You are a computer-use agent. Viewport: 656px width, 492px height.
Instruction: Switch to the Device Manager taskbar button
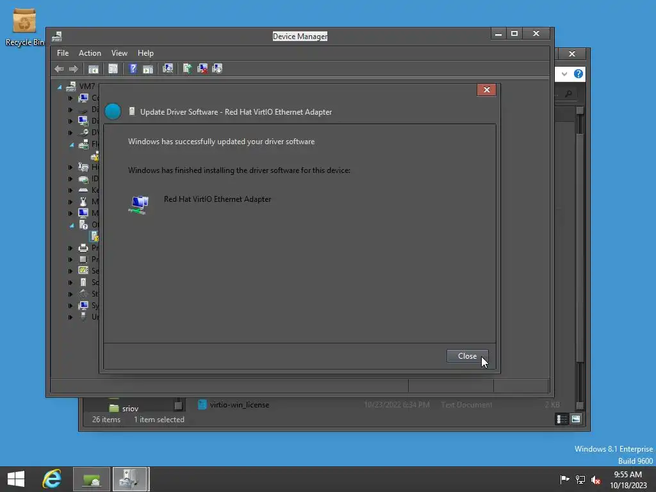click(x=130, y=479)
